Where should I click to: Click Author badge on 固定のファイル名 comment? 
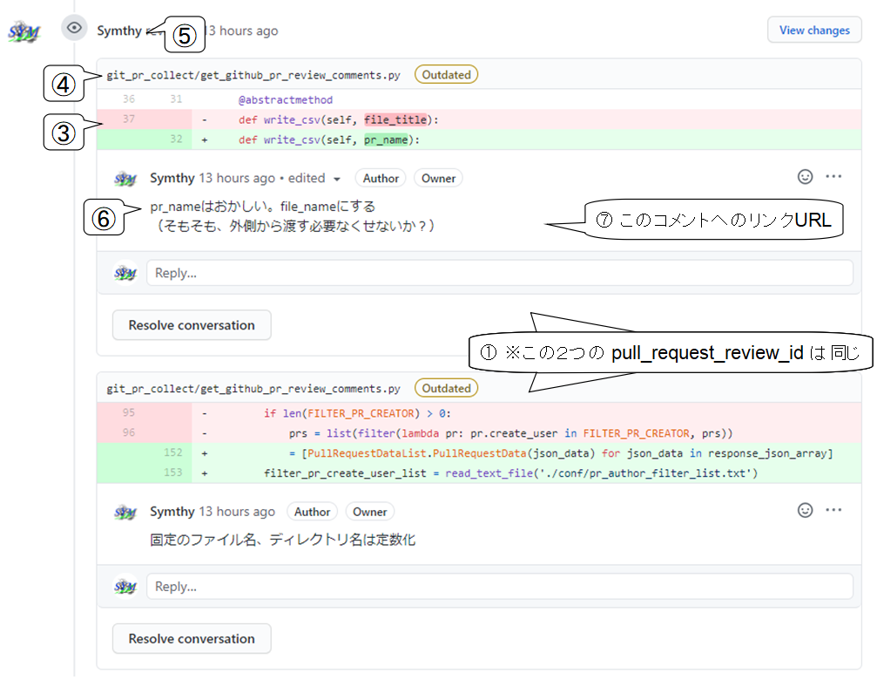[312, 512]
